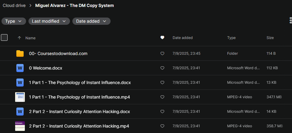The image size is (292, 133).
Task: Click the 7/9/2025, 23:45 date cell
Action: click(x=186, y=54)
